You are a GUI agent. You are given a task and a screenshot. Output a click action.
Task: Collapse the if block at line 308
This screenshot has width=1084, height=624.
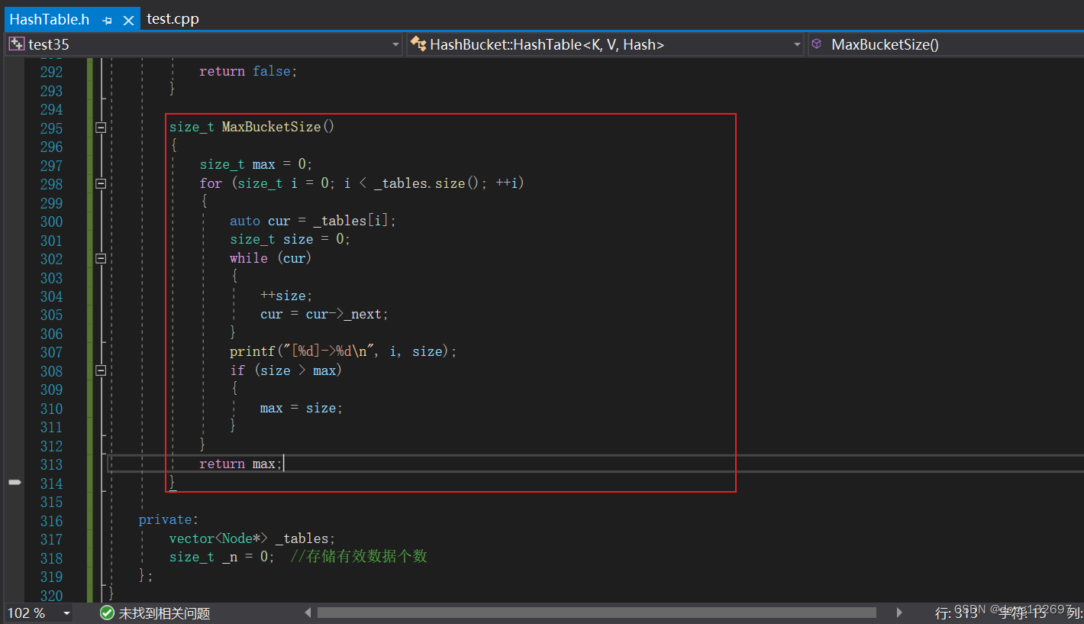coord(101,370)
